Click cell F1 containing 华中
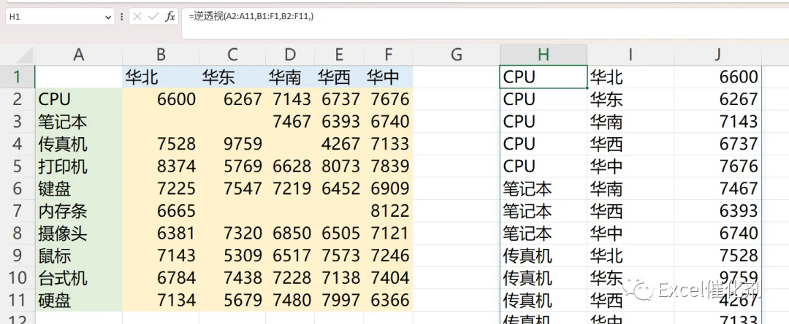Image resolution: width=789 pixels, height=324 pixels. 388,77
